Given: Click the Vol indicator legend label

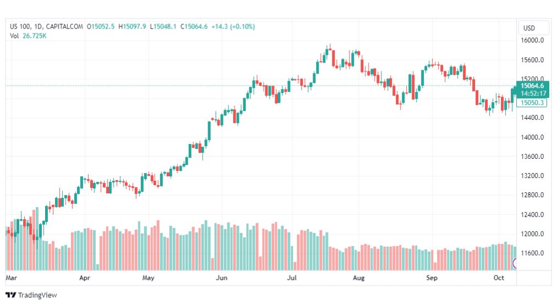Looking at the screenshot, I should [x=14, y=36].
